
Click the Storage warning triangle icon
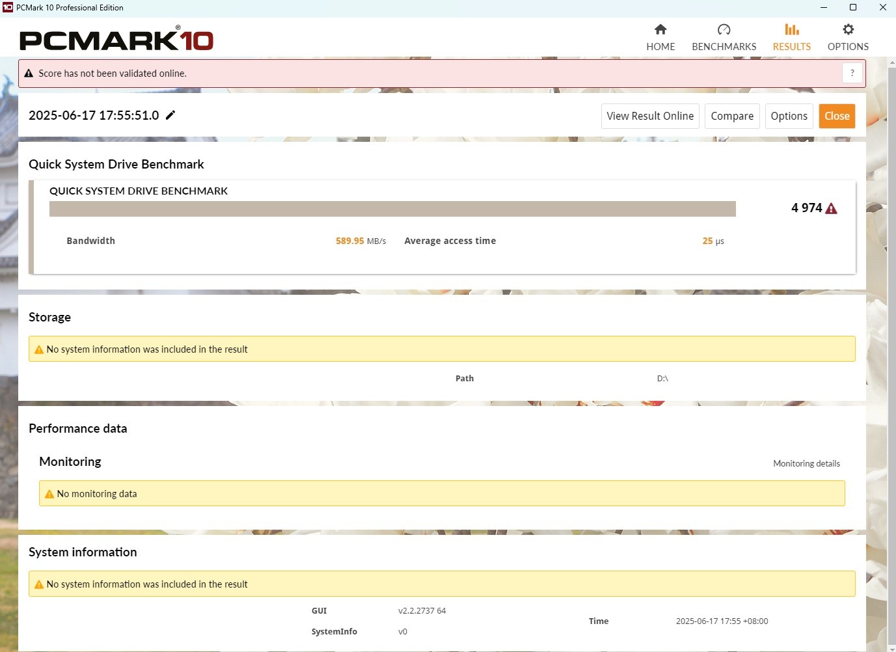(39, 349)
